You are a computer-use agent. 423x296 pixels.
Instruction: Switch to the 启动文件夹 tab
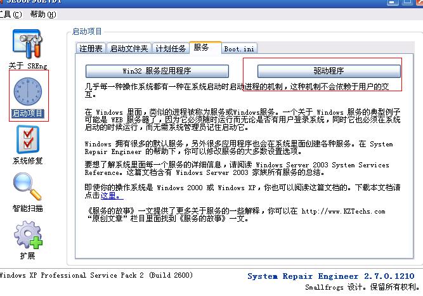tap(129, 49)
